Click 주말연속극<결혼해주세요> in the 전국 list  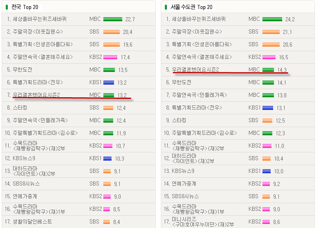[43, 57]
